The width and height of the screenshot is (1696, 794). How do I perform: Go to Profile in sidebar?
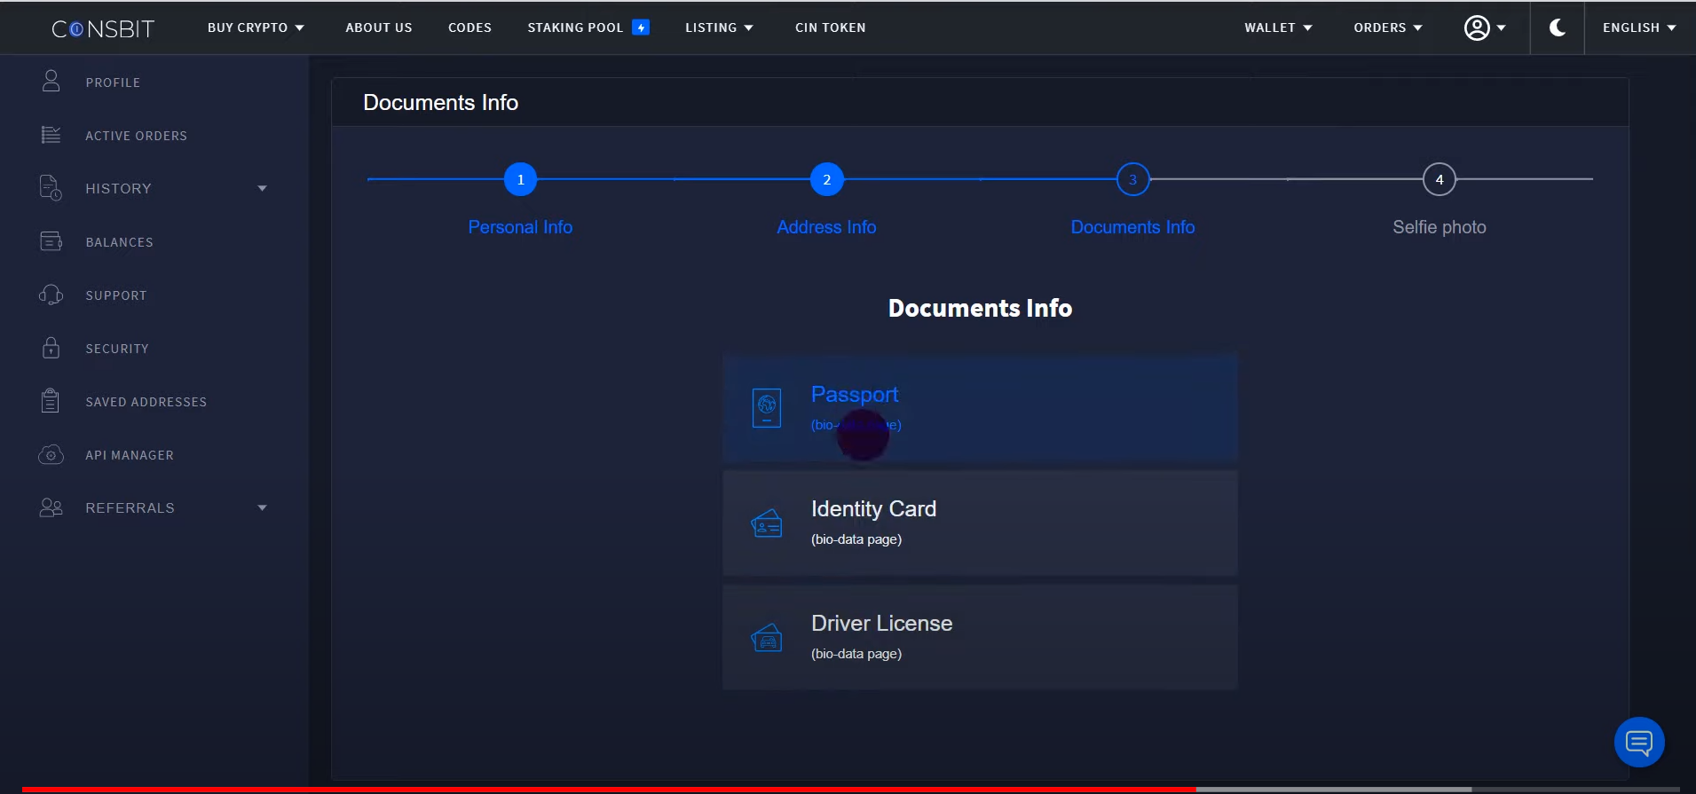(x=113, y=83)
